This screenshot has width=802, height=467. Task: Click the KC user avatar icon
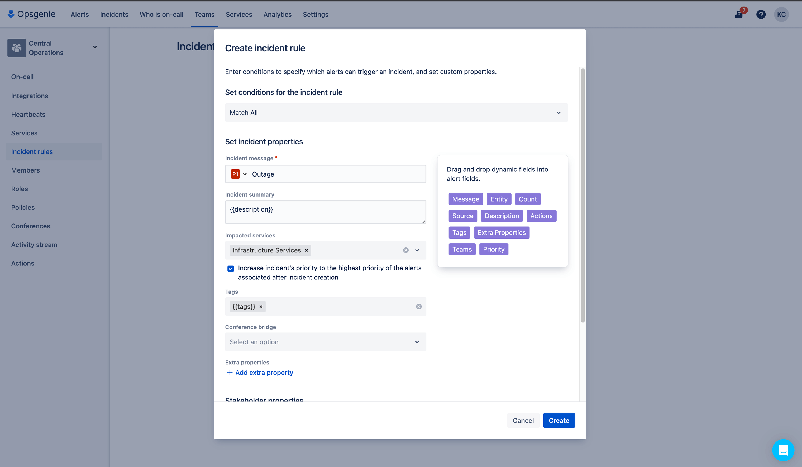[x=782, y=14]
